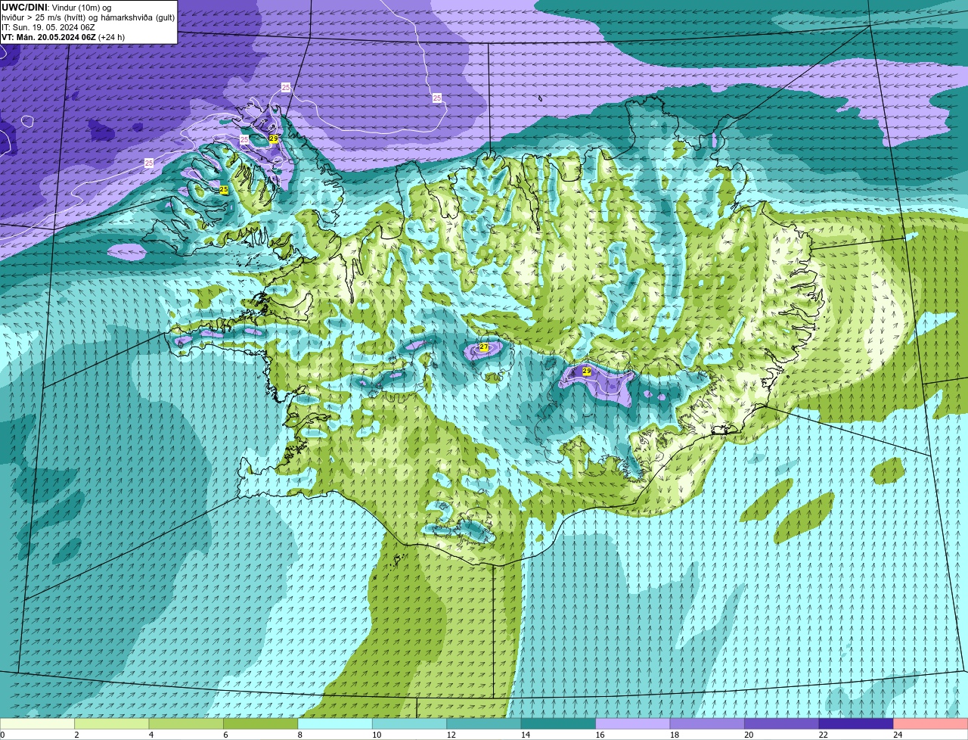Click the 4–6 m/s green legend swatch
968x740 pixels.
pos(186,724)
